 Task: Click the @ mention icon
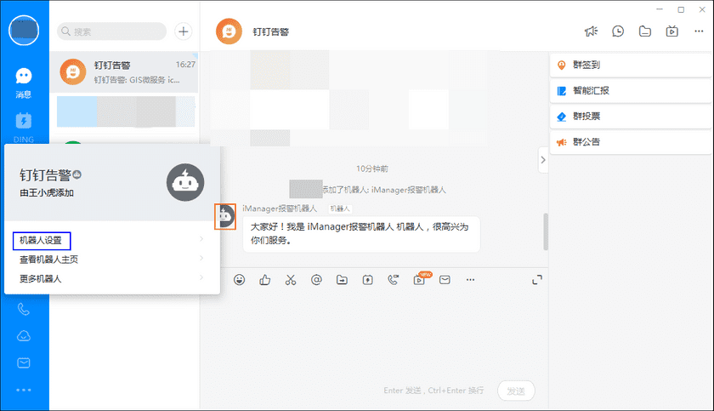[315, 279]
